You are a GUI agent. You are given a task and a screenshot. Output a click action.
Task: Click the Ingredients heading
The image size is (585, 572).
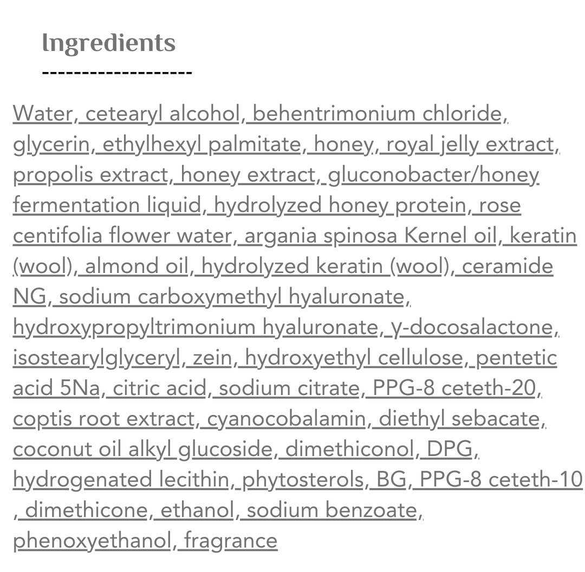[x=108, y=43]
